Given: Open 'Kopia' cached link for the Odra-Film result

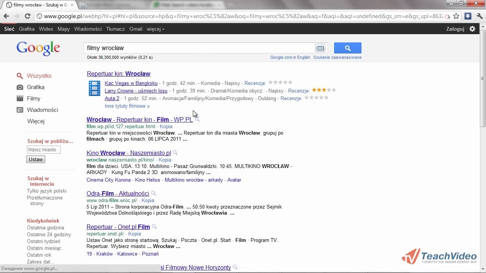Looking at the screenshot, I should (x=148, y=200).
